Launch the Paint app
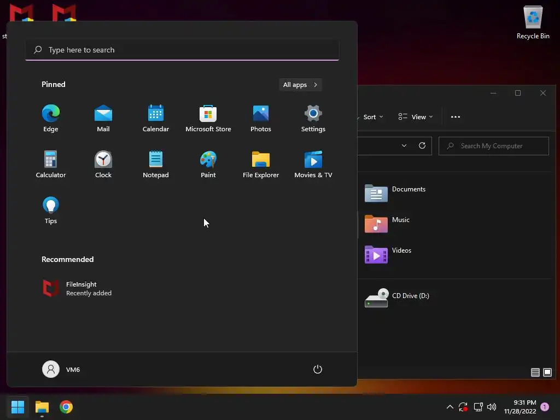This screenshot has width=560, height=420. tap(208, 165)
